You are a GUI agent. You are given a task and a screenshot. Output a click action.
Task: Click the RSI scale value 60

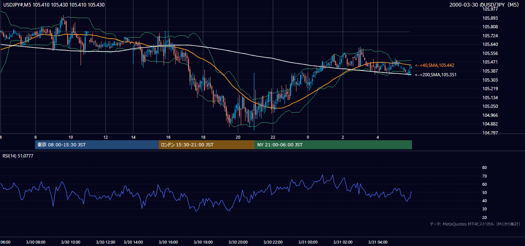coord(484,184)
